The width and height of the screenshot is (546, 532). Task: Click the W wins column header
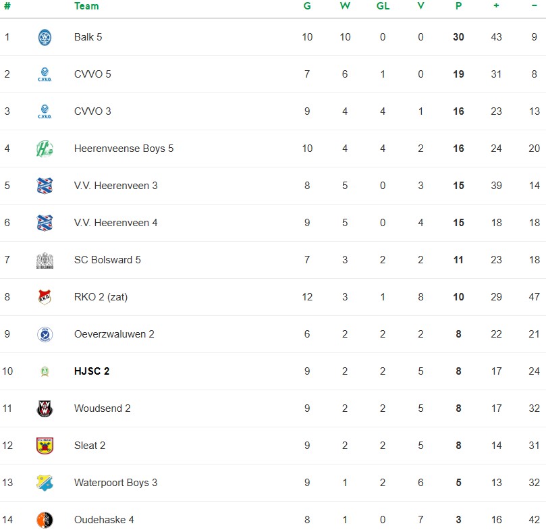click(x=345, y=6)
